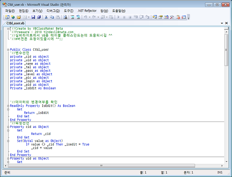This screenshot has height=177, width=232.
Task: Click the Stop Debugging square icon
Action: (130, 17)
